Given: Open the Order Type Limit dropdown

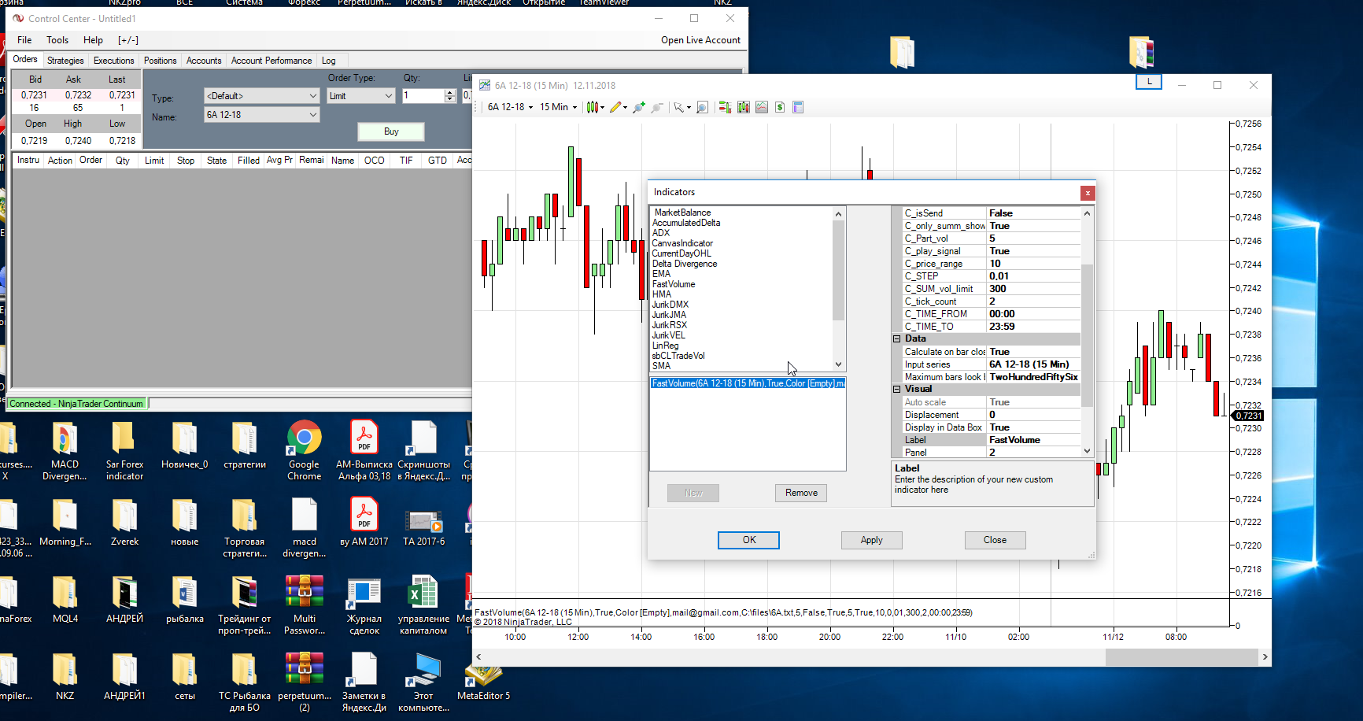Looking at the screenshot, I should coord(360,96).
